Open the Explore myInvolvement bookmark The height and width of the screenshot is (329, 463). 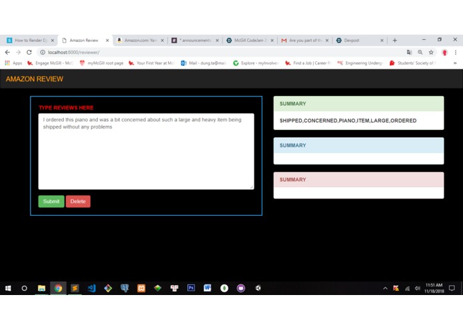256,63
